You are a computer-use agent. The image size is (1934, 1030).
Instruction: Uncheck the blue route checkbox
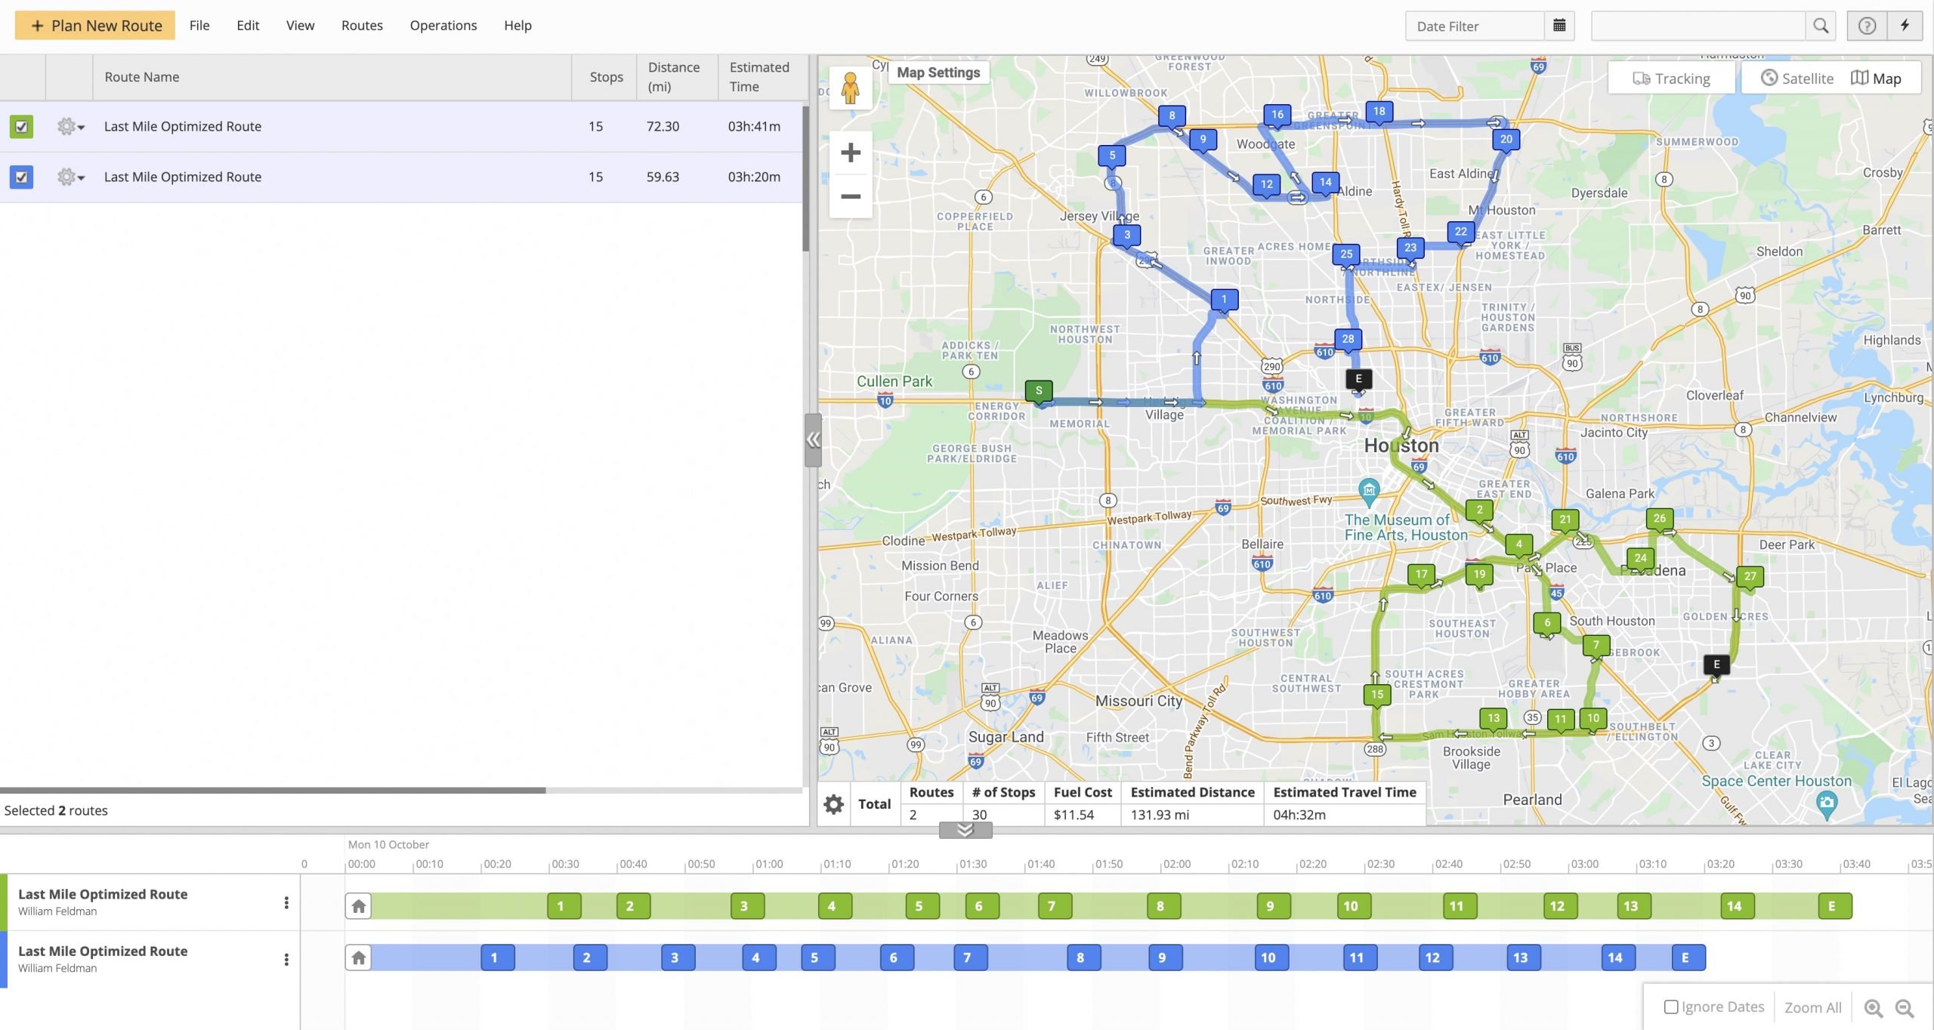(x=21, y=177)
